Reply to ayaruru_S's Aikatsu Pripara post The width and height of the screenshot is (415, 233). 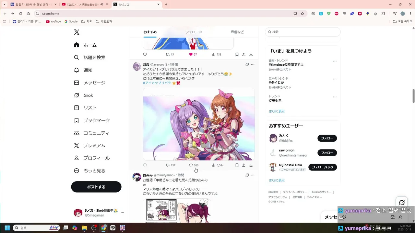click(x=145, y=165)
